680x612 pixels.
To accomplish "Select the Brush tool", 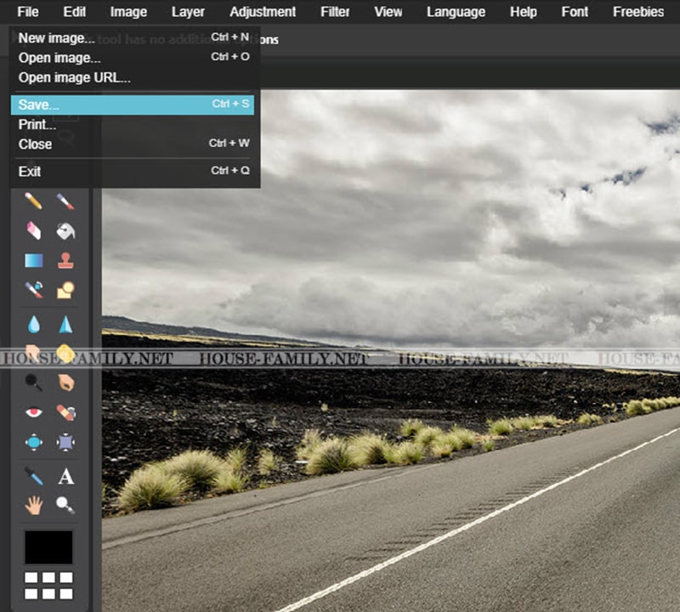I will [65, 201].
